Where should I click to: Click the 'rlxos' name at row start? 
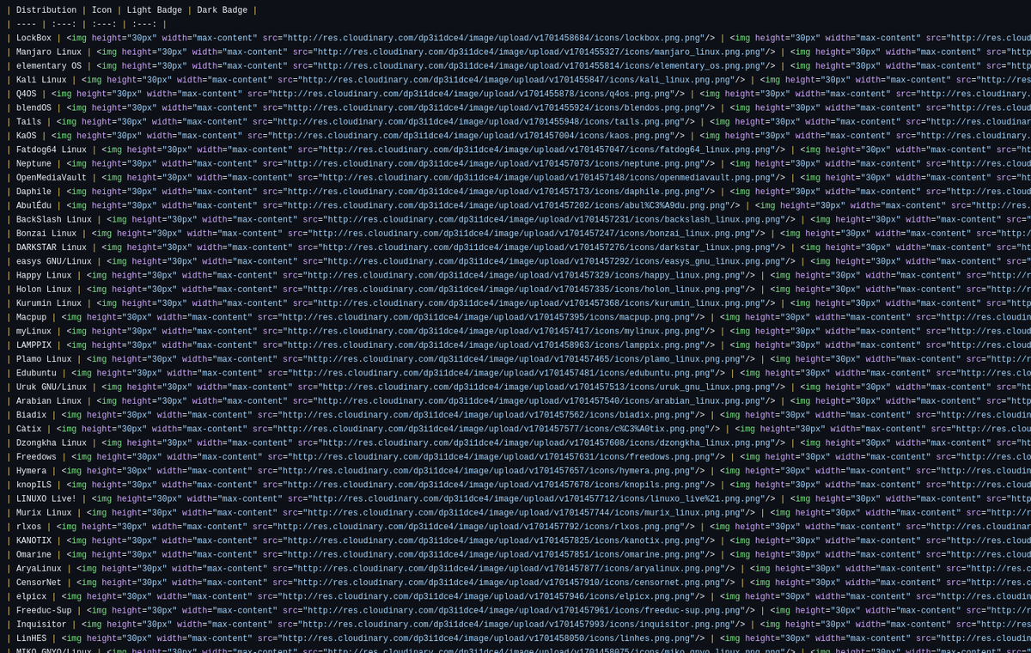click(x=28, y=527)
